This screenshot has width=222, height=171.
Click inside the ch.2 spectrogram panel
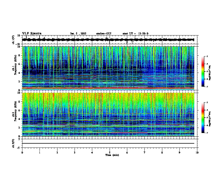pos(108,115)
